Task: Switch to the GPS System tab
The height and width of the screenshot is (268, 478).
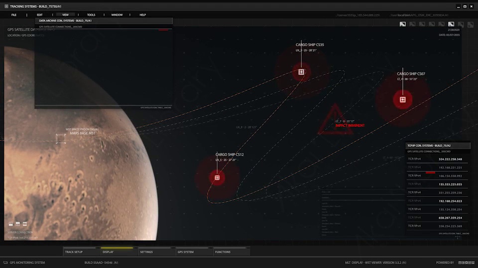Action: 194,252
